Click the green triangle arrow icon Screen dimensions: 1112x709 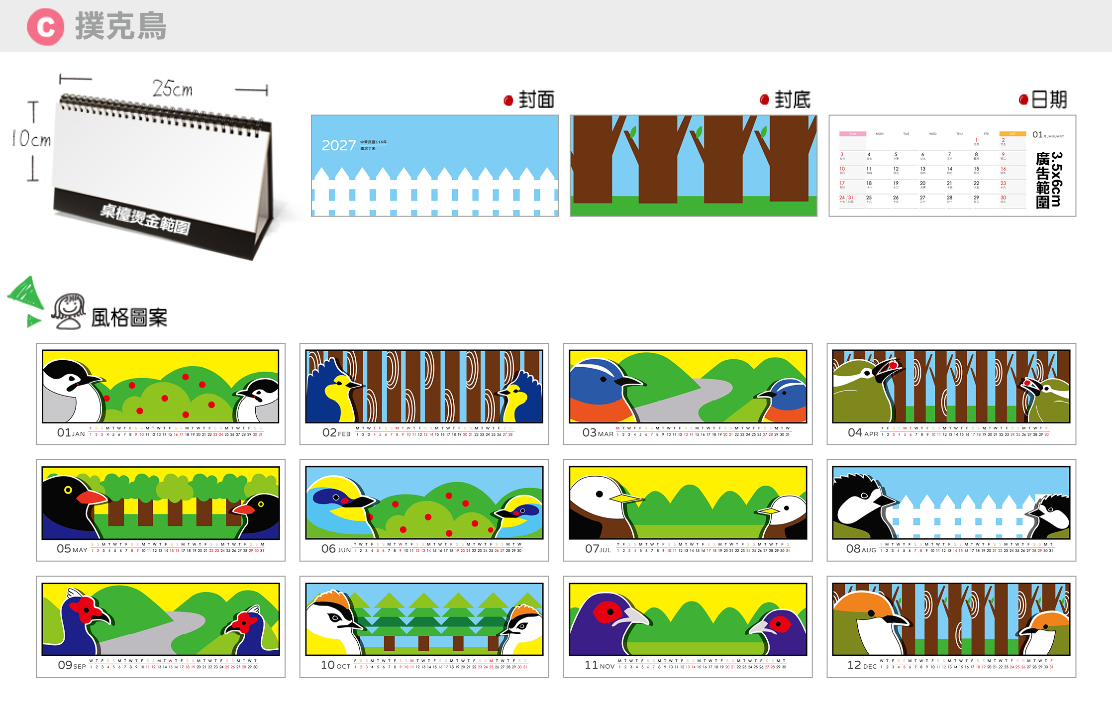coord(25,302)
